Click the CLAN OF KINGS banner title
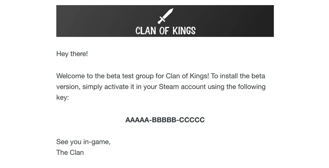The image size is (329, 168). click(165, 30)
